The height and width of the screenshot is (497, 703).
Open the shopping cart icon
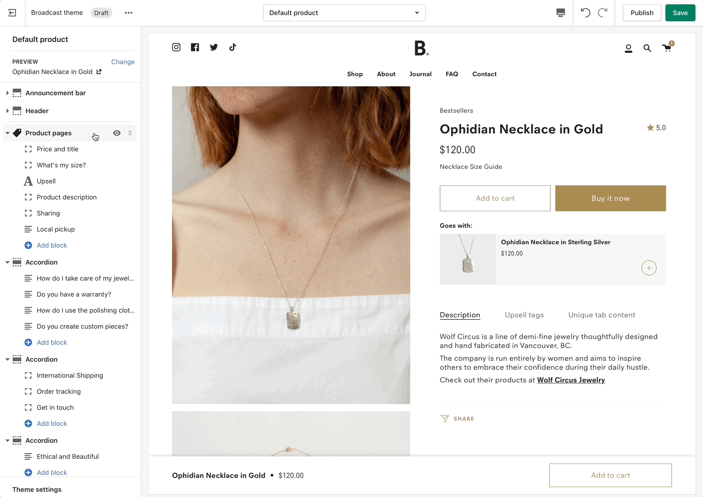(x=667, y=48)
